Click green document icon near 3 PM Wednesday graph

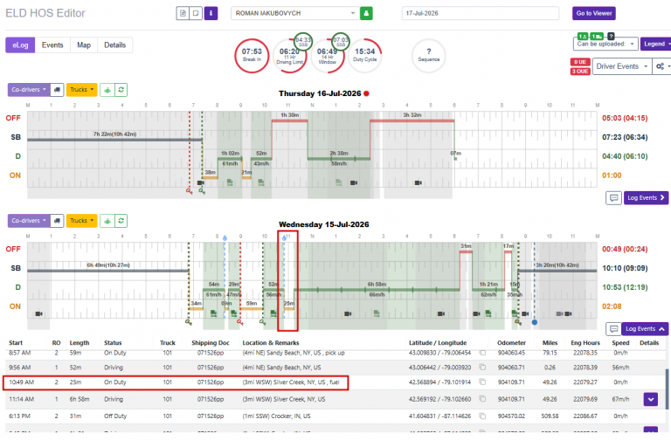coord(377,313)
